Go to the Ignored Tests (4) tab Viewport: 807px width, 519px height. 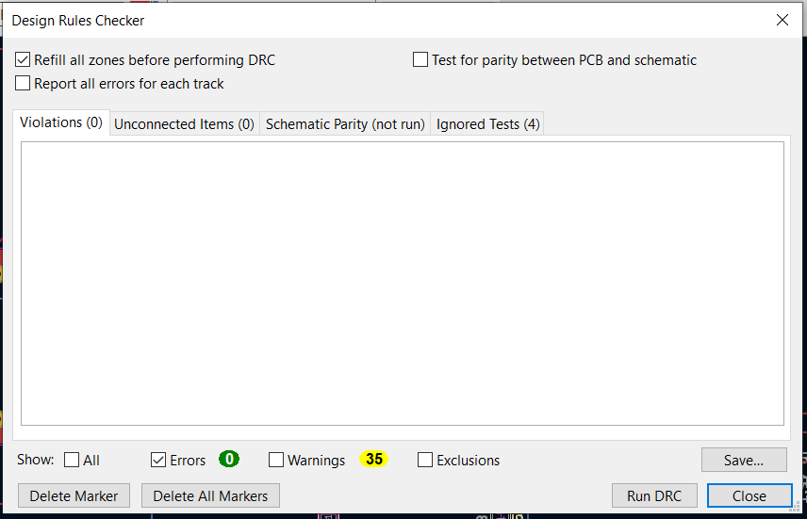[487, 124]
